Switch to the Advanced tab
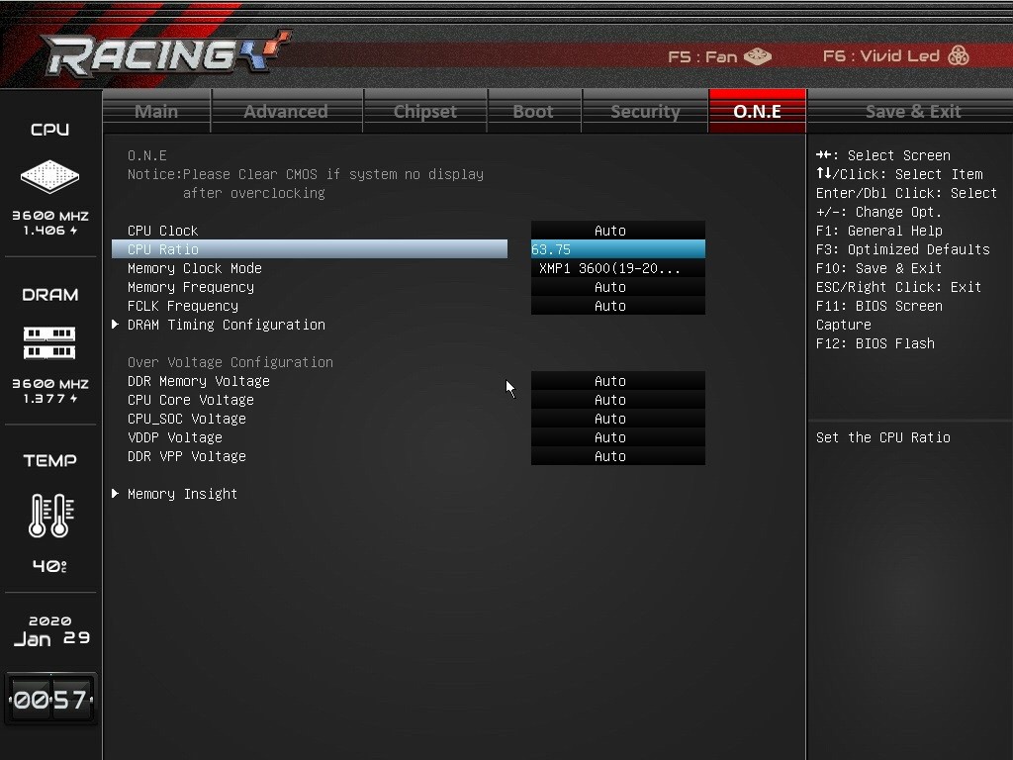 [286, 111]
